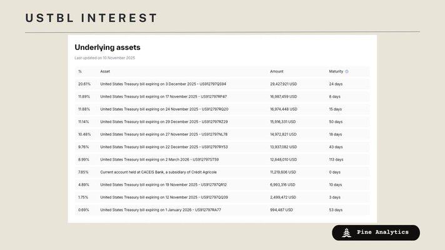The width and height of the screenshot is (445, 250).
Task: Open the Treasury bill US912797RP47 entry
Action: point(163,96)
